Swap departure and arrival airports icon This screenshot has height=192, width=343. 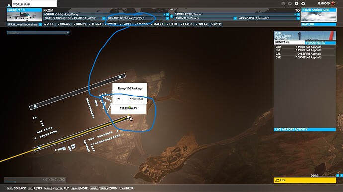click(171, 16)
